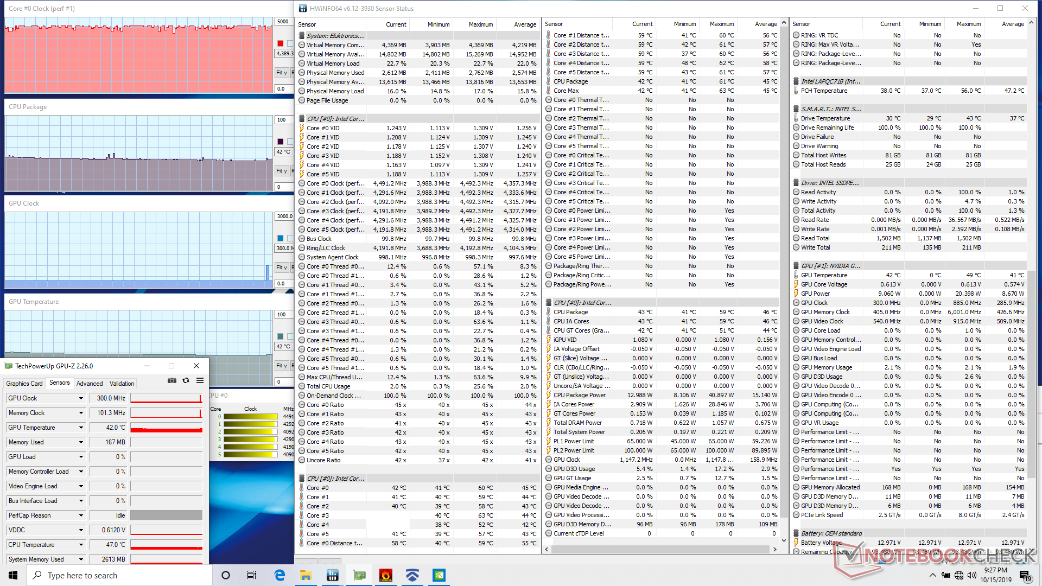This screenshot has height=586, width=1042.
Task: Click Battery Voltage lightning icon
Action: 796,543
